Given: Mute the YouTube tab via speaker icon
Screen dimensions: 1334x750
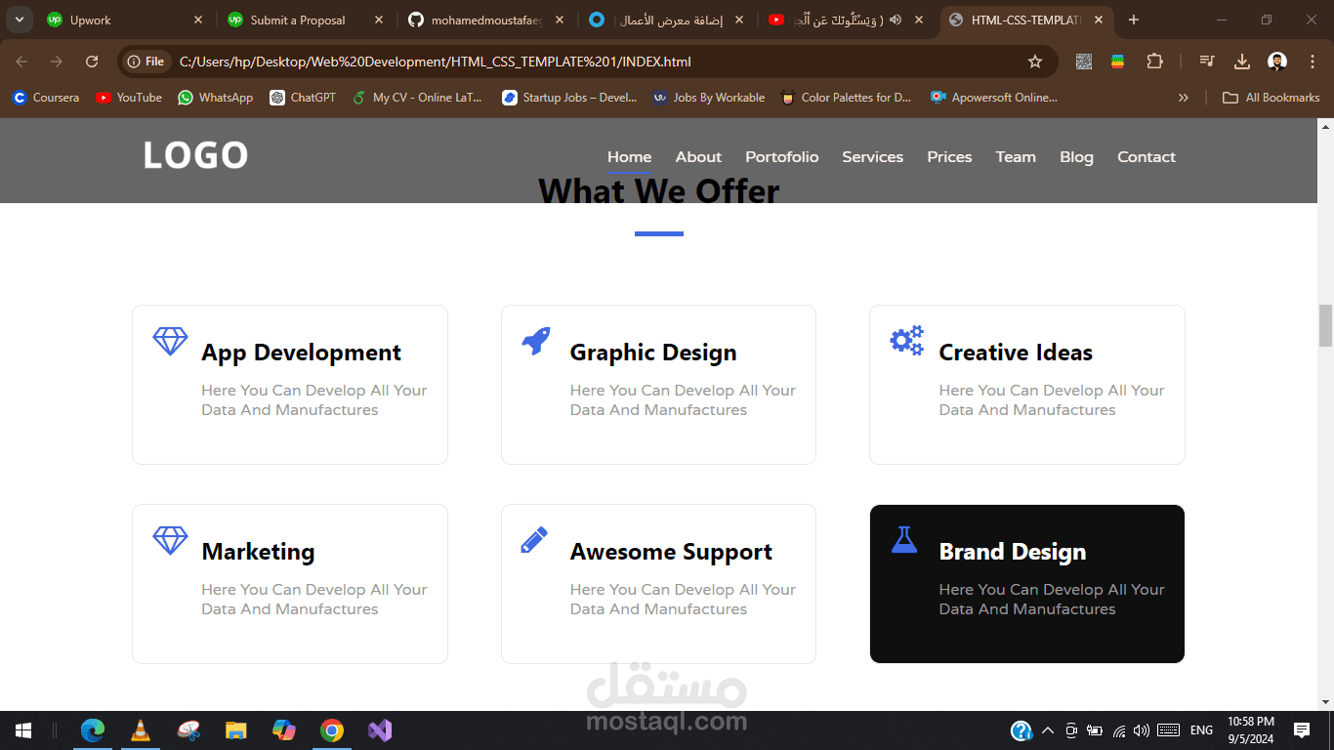Looking at the screenshot, I should point(896,20).
